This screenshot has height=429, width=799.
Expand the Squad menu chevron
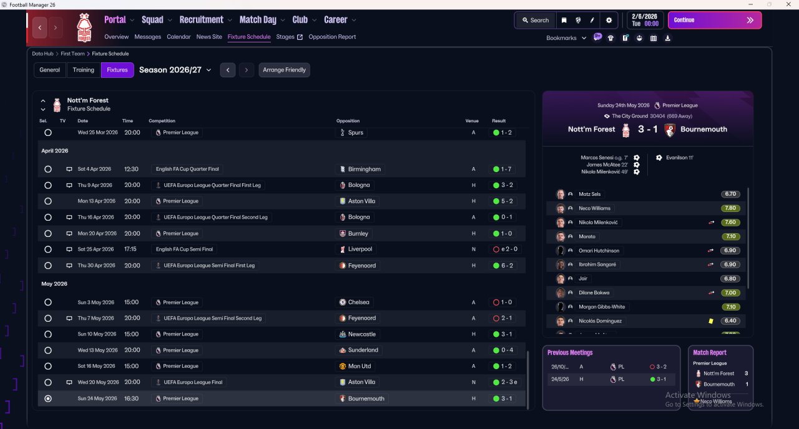tap(170, 20)
